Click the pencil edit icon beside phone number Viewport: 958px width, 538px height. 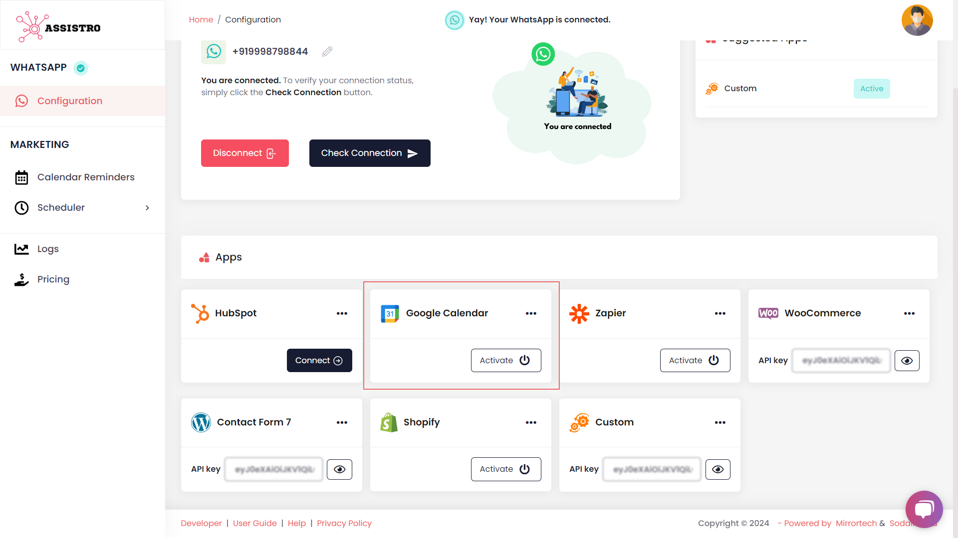[327, 52]
